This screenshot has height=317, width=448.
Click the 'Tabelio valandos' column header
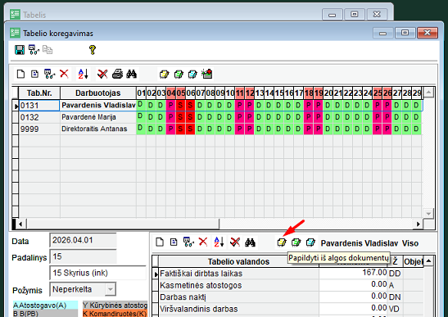point(238,261)
